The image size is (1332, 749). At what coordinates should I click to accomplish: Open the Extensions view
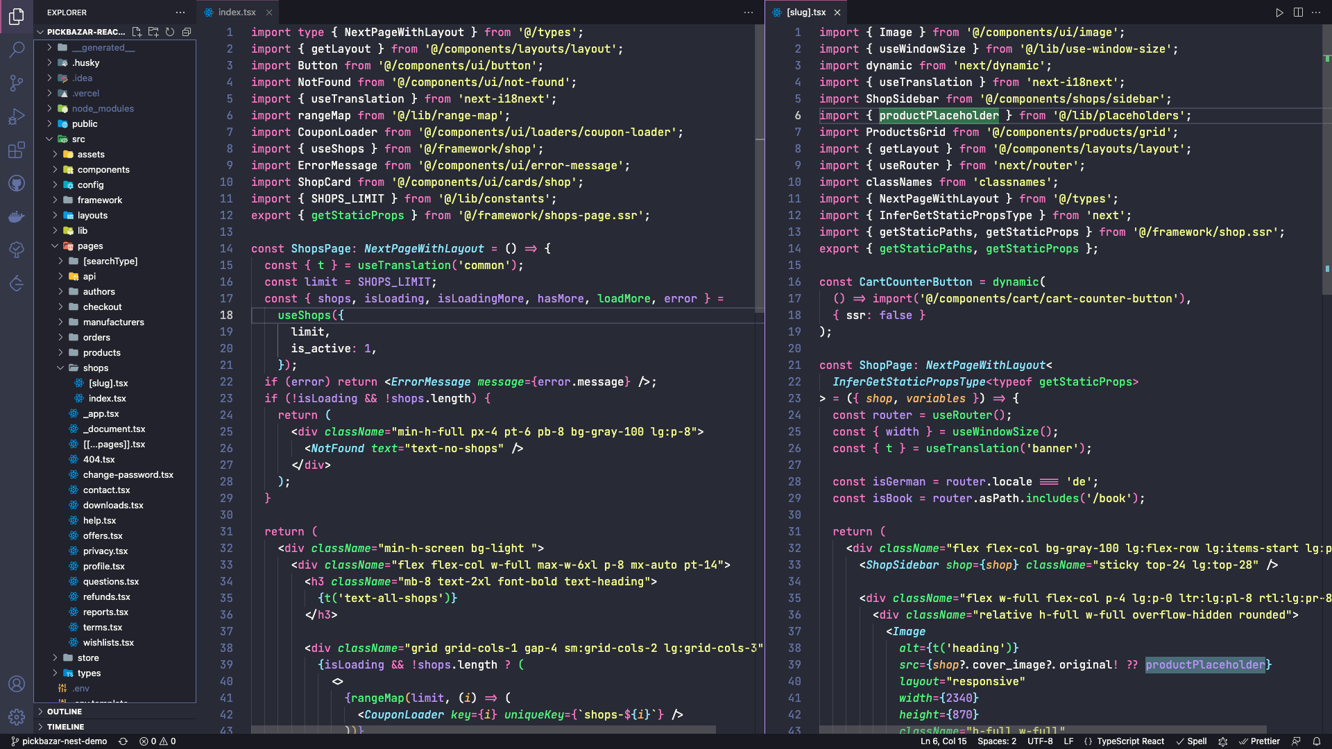(17, 150)
